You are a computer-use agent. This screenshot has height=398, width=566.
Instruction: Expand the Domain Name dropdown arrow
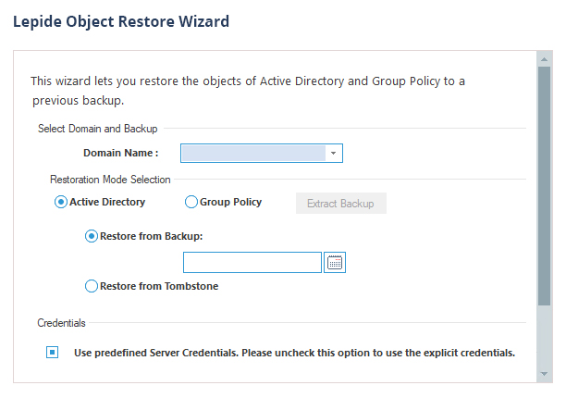(334, 153)
